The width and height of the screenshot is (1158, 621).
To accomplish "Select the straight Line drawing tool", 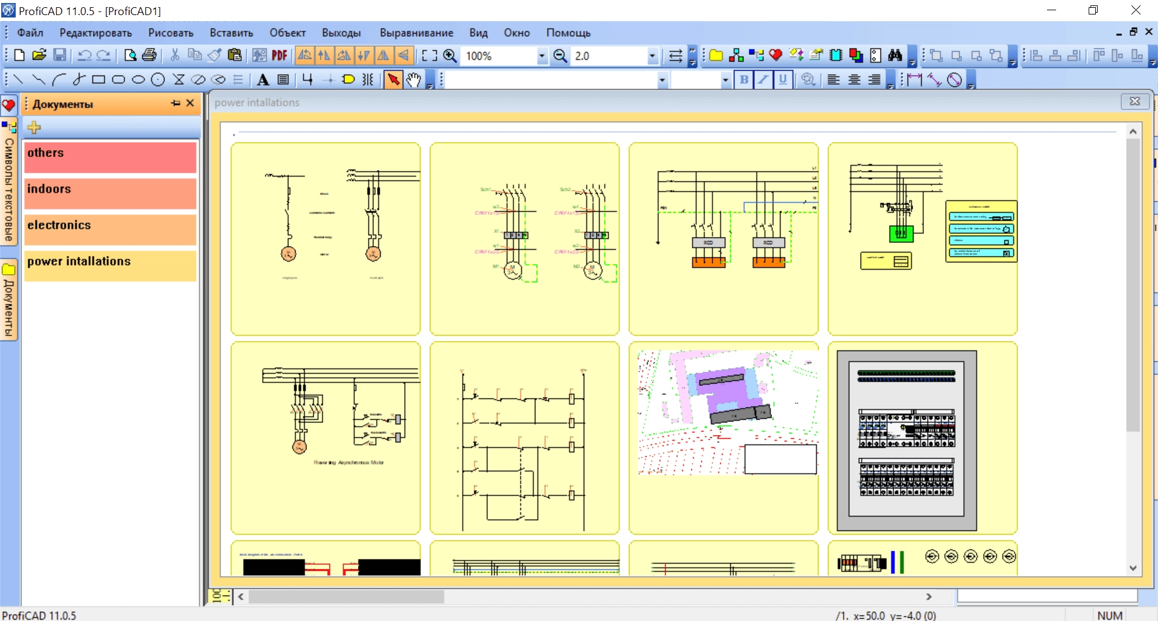I will click(18, 80).
